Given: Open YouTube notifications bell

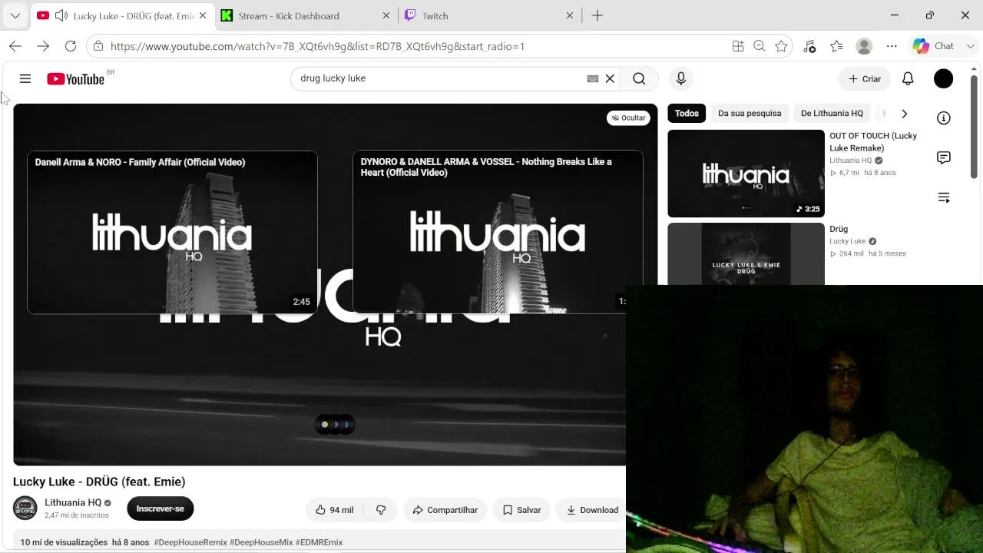Looking at the screenshot, I should point(908,78).
